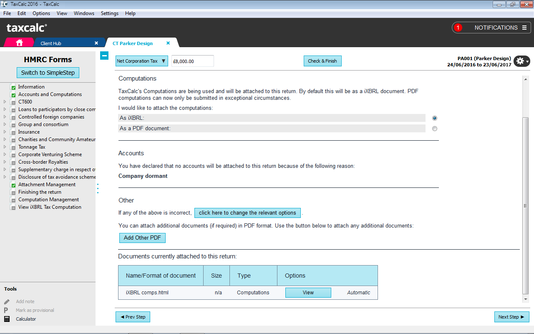Click the NOTIFICATIONS button
This screenshot has width=534, height=334.
491,28
